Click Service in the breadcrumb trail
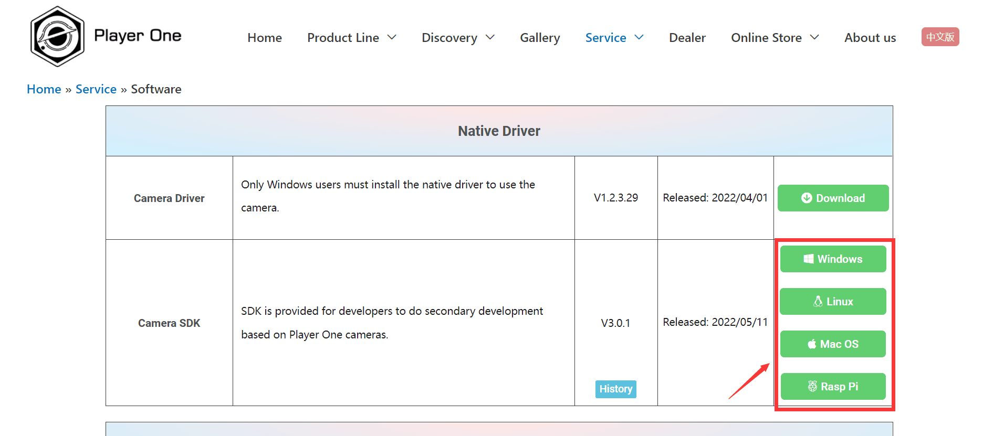The width and height of the screenshot is (983, 436). pyautogui.click(x=96, y=89)
